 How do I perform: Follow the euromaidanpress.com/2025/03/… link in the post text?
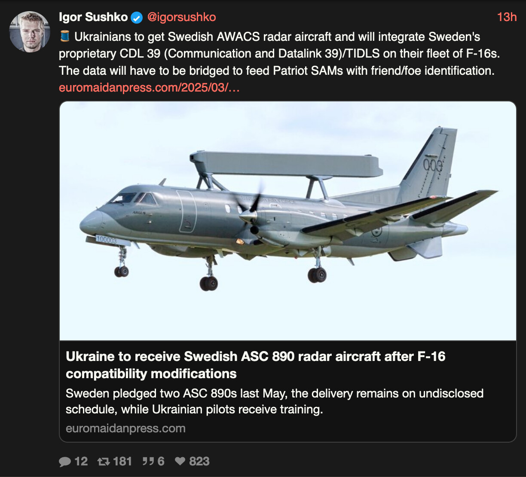(149, 88)
